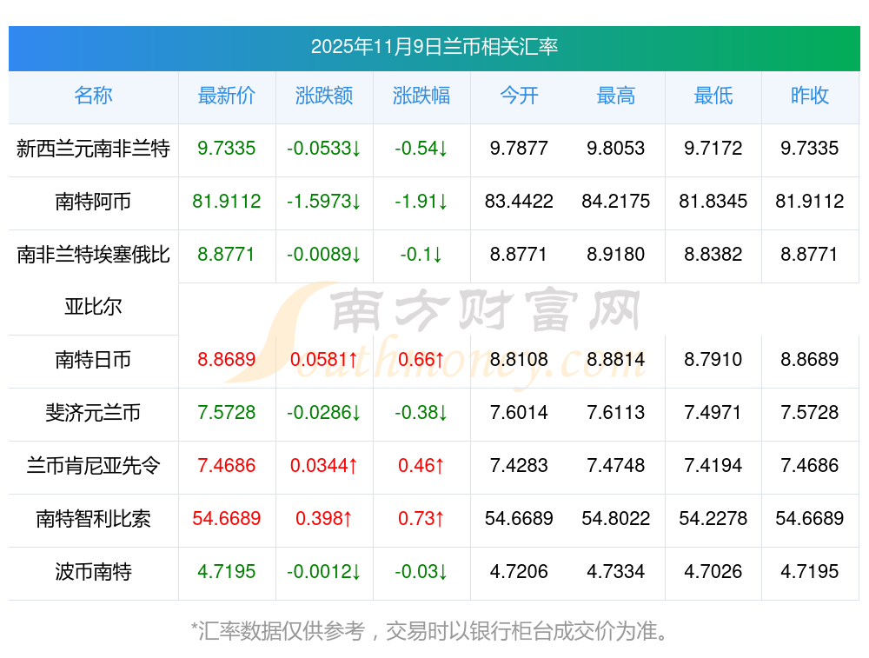
Task: Click the 涨跌额 column header
Action: pyautogui.click(x=324, y=96)
